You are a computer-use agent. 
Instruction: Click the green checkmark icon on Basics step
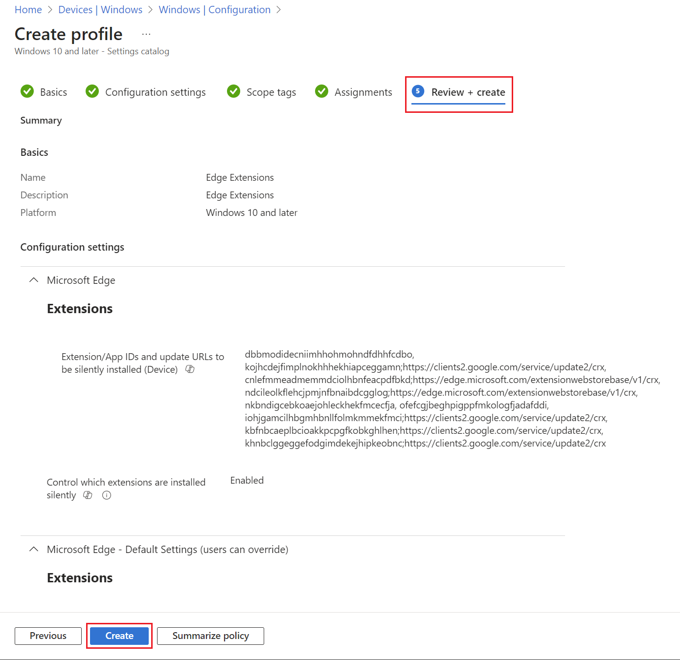coord(27,91)
